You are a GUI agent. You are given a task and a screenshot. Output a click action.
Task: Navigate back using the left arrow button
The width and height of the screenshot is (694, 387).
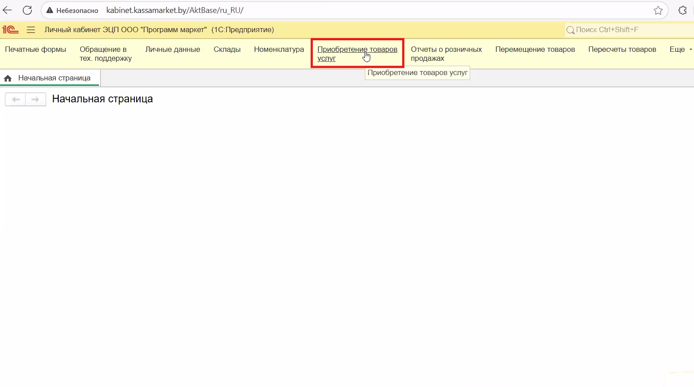pyautogui.click(x=15, y=99)
